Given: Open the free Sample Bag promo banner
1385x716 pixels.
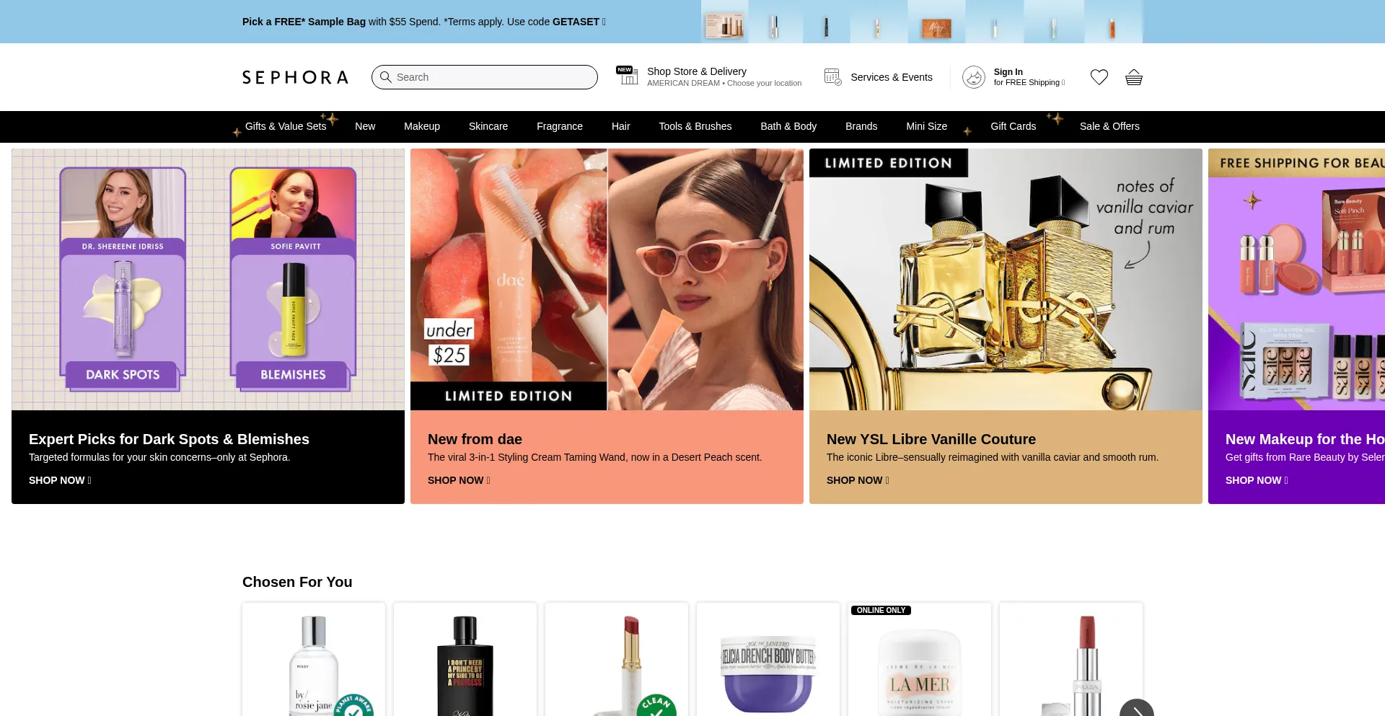Looking at the screenshot, I should 423,22.
